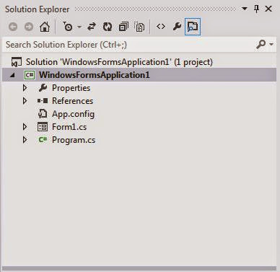Click the Form1.cs form icon
This screenshot has width=280, height=272.
(43, 127)
